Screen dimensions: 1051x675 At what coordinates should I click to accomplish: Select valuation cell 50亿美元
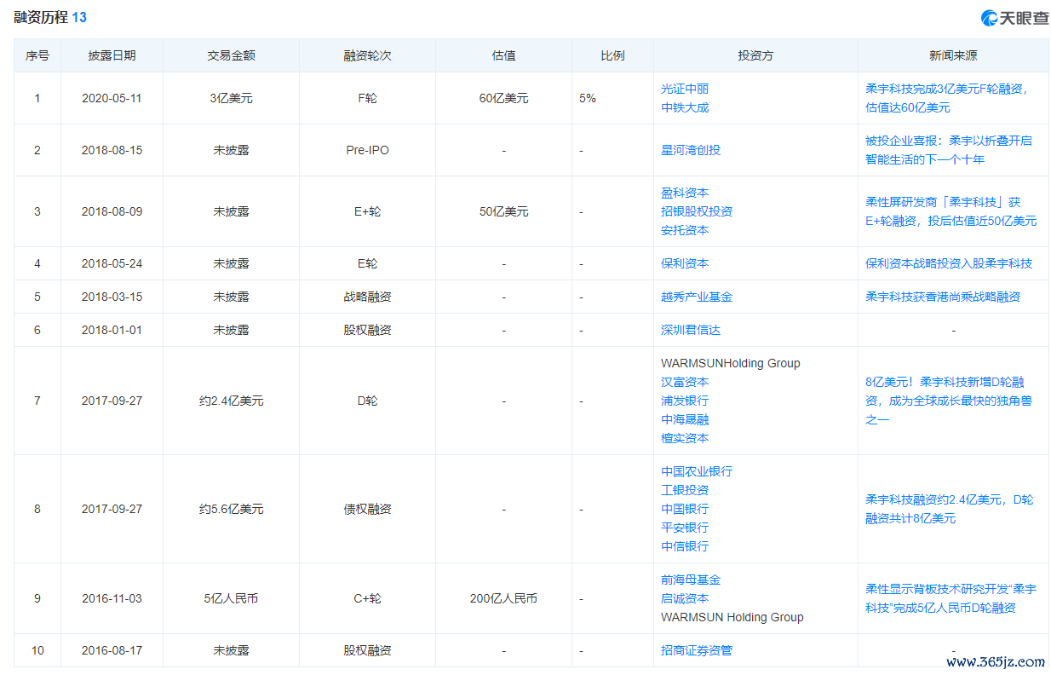(503, 211)
